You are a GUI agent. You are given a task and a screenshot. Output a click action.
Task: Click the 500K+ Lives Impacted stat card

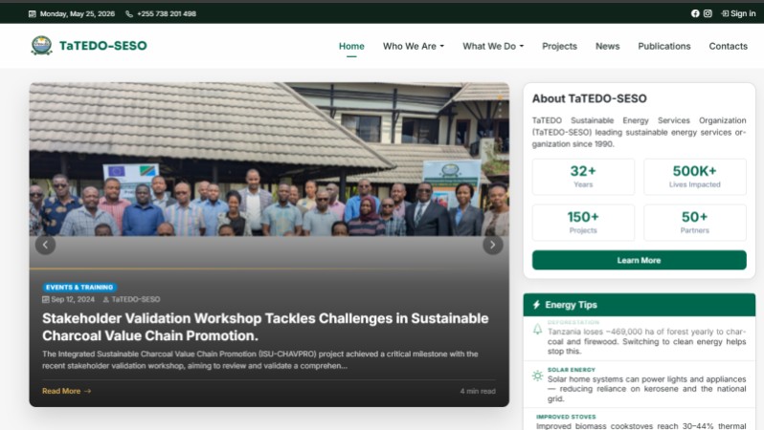(695, 177)
